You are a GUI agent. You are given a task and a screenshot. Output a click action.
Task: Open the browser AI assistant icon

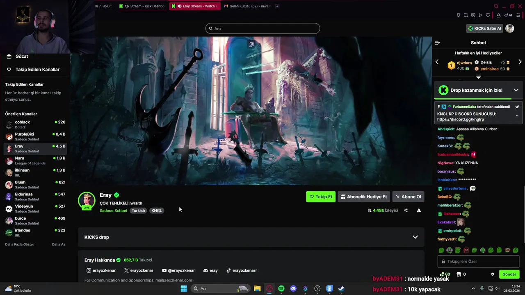point(508,15)
